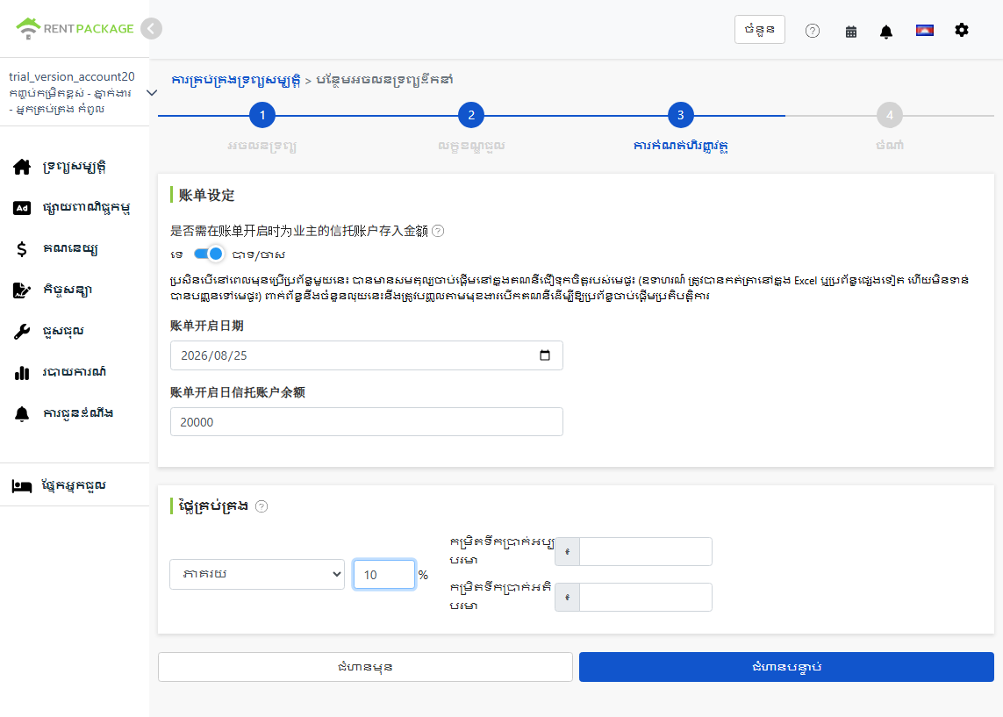Click the ចំនួន button in header
Screen dimensions: 1003x717
760,30
